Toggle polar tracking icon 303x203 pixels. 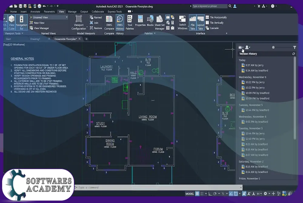click(215, 194)
